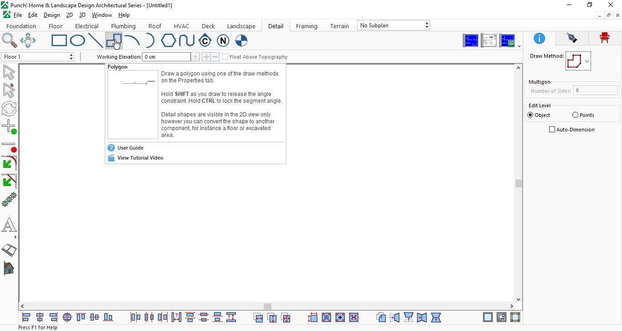Click the circled C marker tool
This screenshot has width=622, height=331.
tap(205, 40)
